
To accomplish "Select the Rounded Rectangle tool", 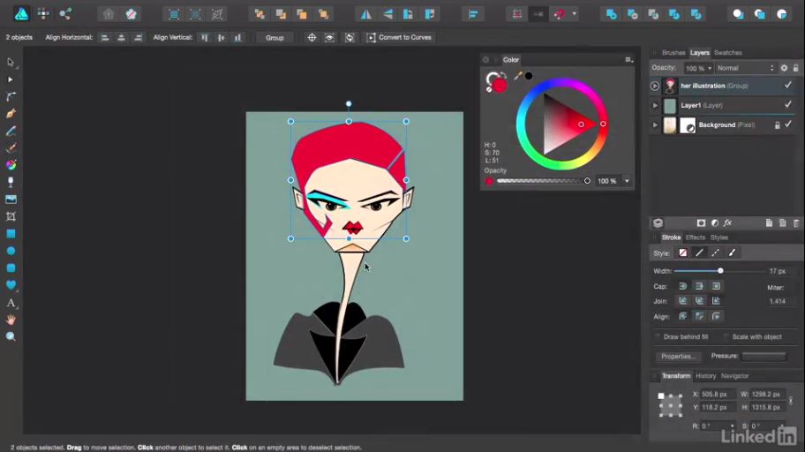I will point(11,267).
